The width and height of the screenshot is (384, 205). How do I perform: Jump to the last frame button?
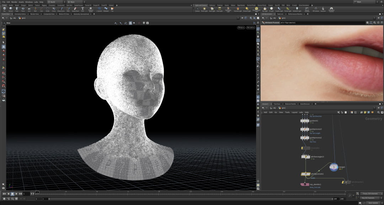click(x=21, y=194)
